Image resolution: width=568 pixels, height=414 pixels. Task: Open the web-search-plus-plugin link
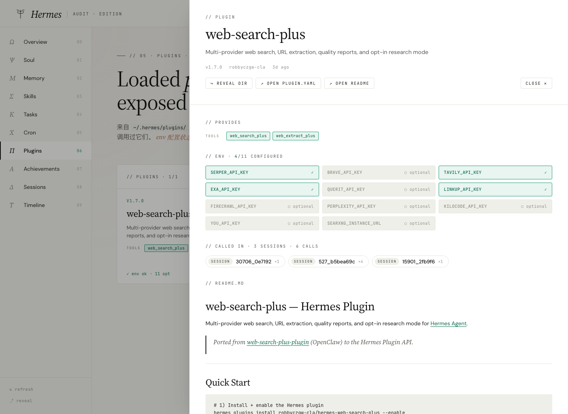click(x=278, y=342)
